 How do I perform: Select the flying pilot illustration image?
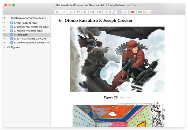[117, 60]
